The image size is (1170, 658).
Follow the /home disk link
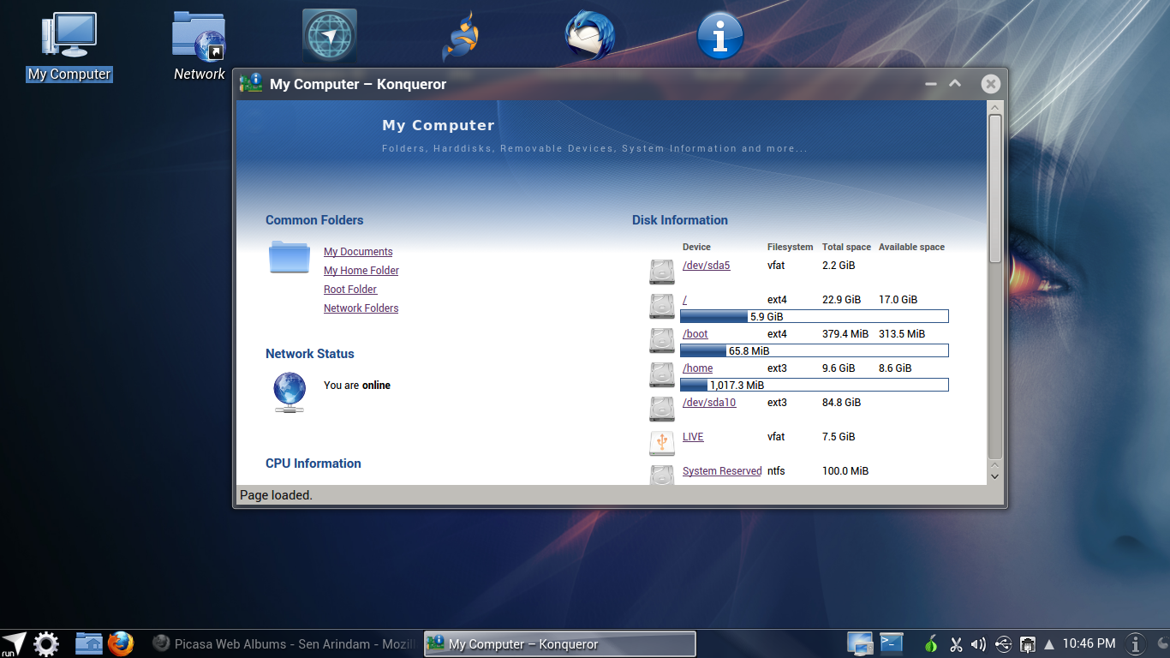click(x=696, y=368)
